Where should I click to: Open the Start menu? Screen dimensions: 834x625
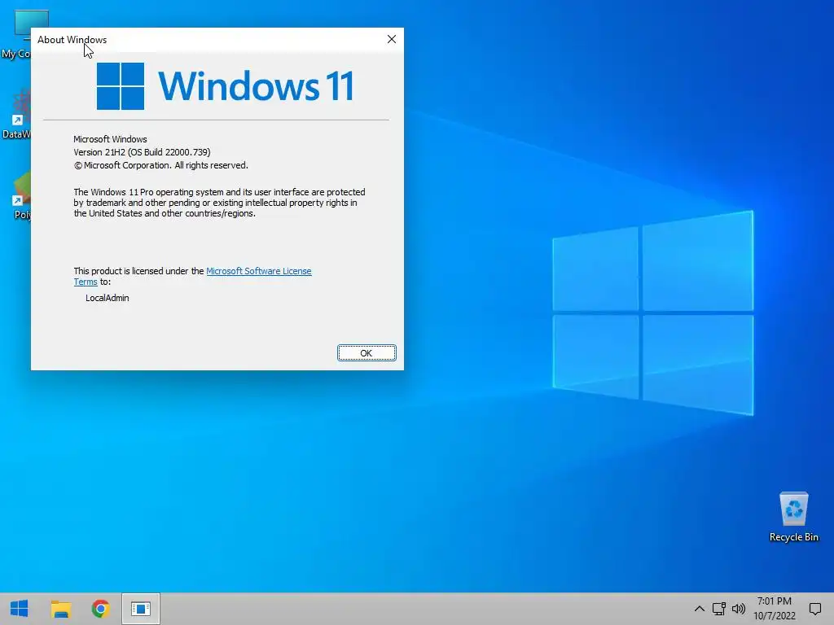click(x=20, y=609)
